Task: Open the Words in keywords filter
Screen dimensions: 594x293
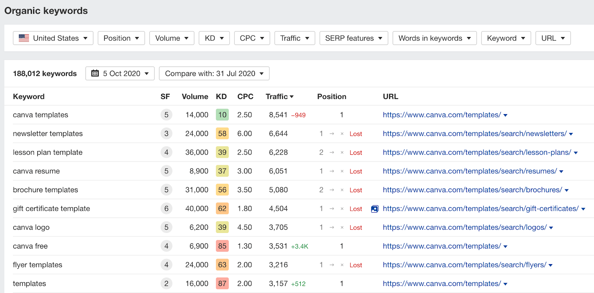Action: click(435, 38)
